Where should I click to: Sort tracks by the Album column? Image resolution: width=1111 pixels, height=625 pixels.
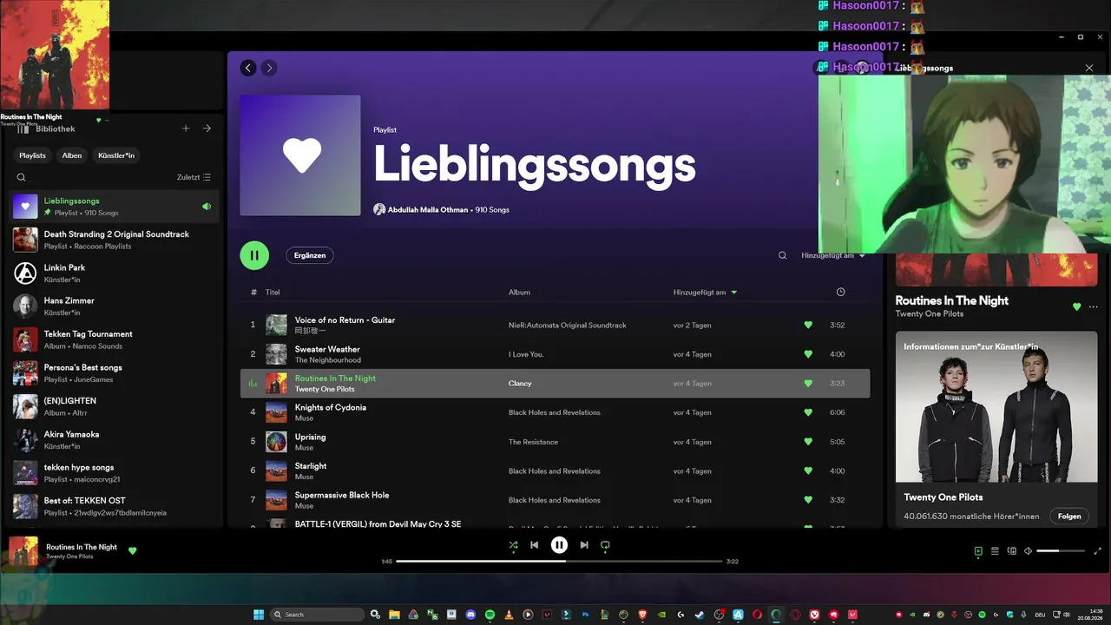(x=519, y=293)
